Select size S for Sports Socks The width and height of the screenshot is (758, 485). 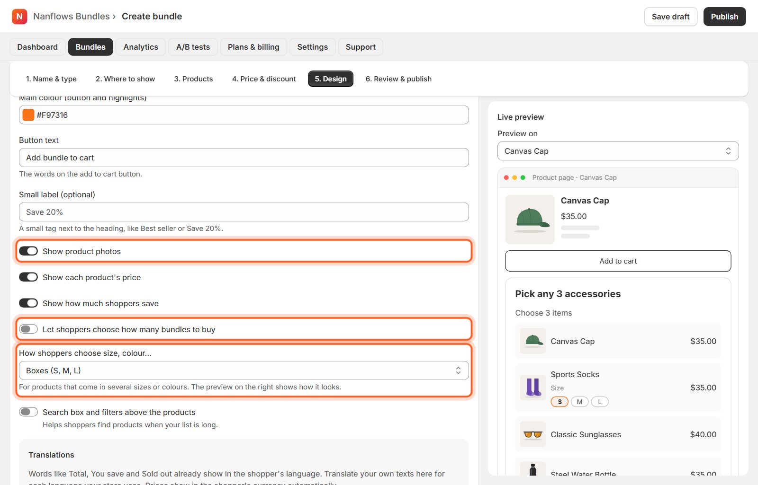pos(559,402)
